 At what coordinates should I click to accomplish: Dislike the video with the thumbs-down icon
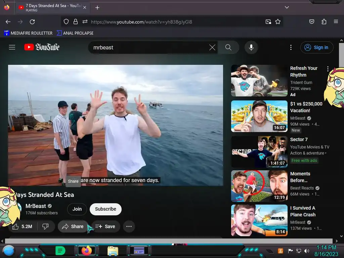pos(45,226)
